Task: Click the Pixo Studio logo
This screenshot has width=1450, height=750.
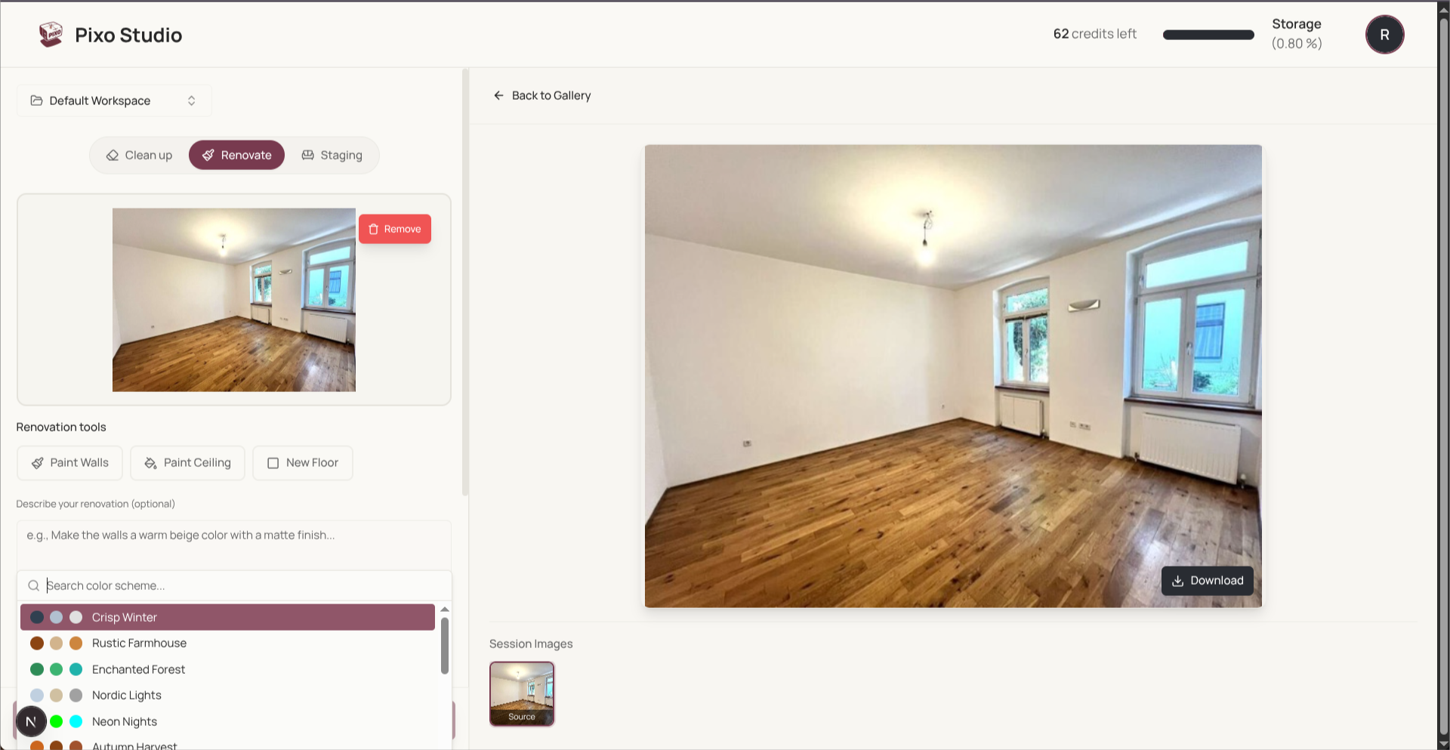Action: pos(51,34)
